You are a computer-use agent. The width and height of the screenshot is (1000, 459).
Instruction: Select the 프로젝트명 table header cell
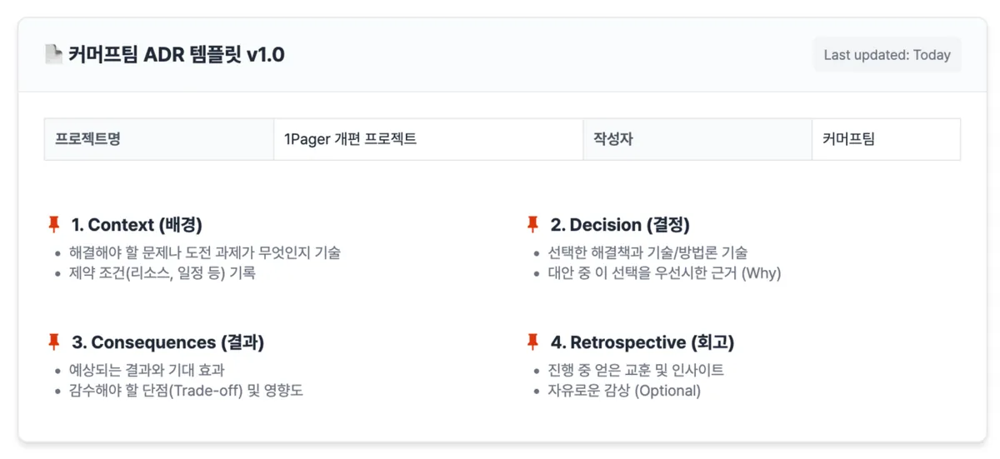(159, 139)
